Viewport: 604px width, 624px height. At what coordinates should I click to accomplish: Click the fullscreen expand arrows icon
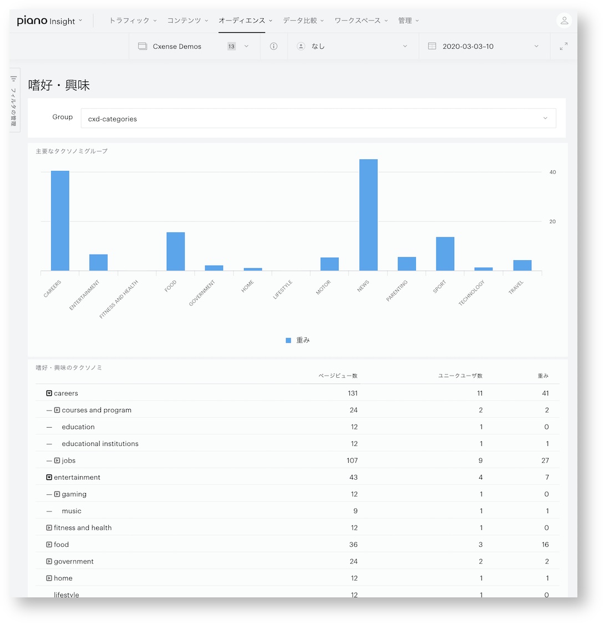tap(564, 46)
